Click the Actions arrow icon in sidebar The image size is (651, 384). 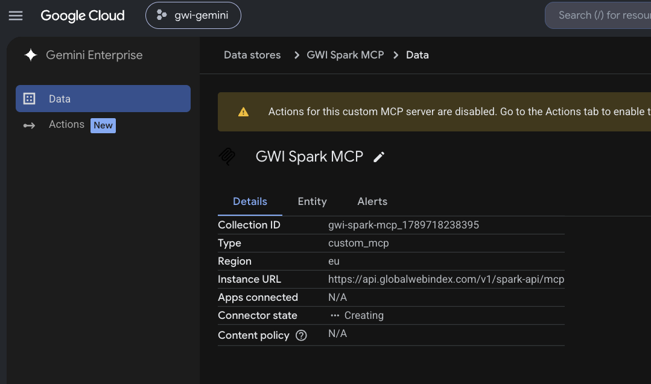(29, 125)
